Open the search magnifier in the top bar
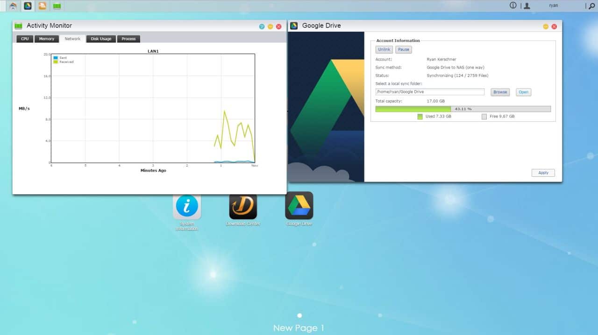The width and height of the screenshot is (598, 335). click(x=591, y=6)
